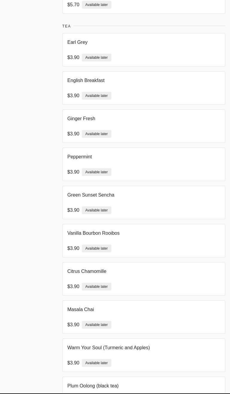Select Vanilla Bourbon Rooibos tea
This screenshot has width=230, height=394.
tap(93, 233)
